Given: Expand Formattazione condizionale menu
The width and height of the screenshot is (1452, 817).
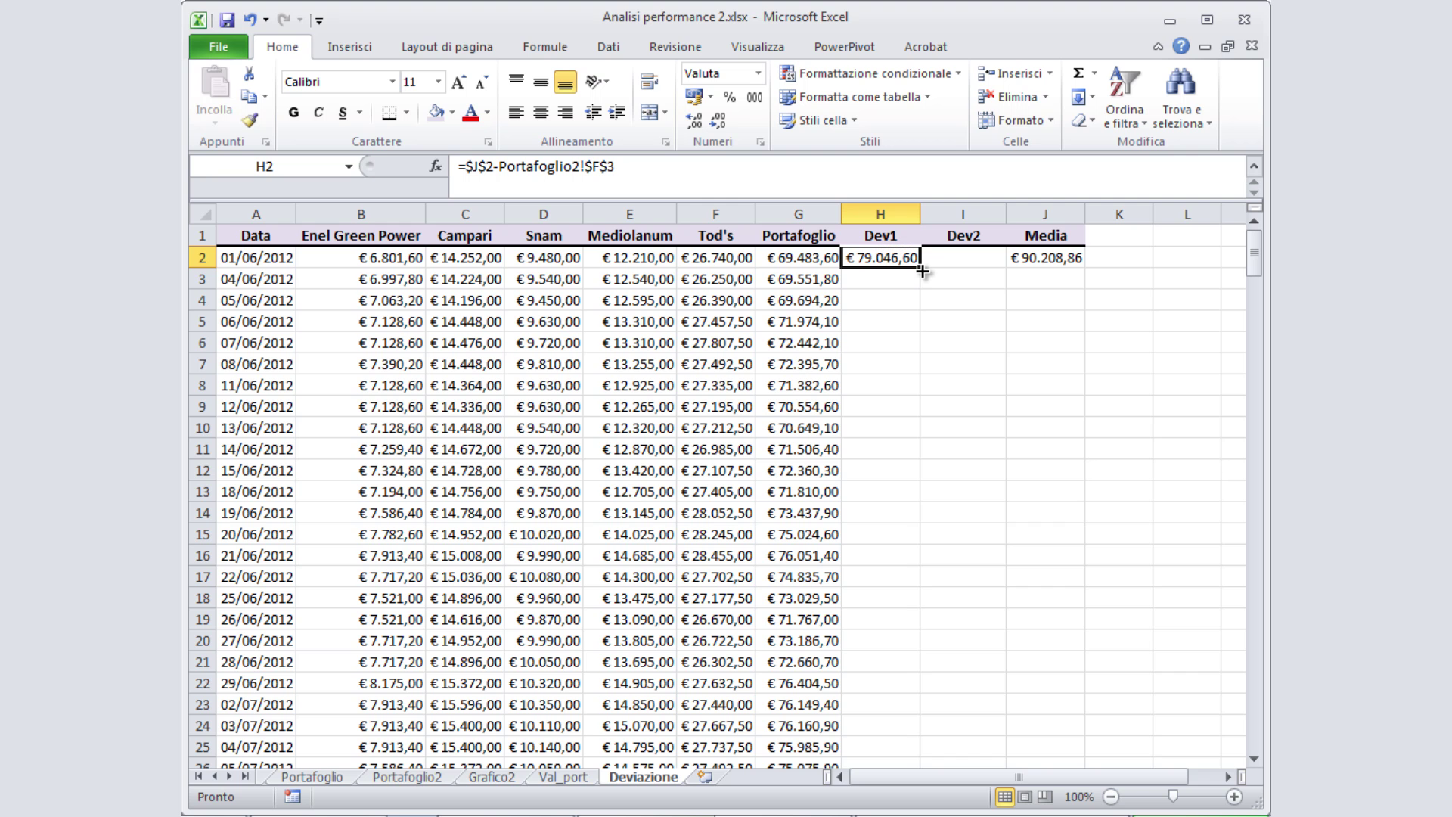Looking at the screenshot, I should (x=870, y=73).
